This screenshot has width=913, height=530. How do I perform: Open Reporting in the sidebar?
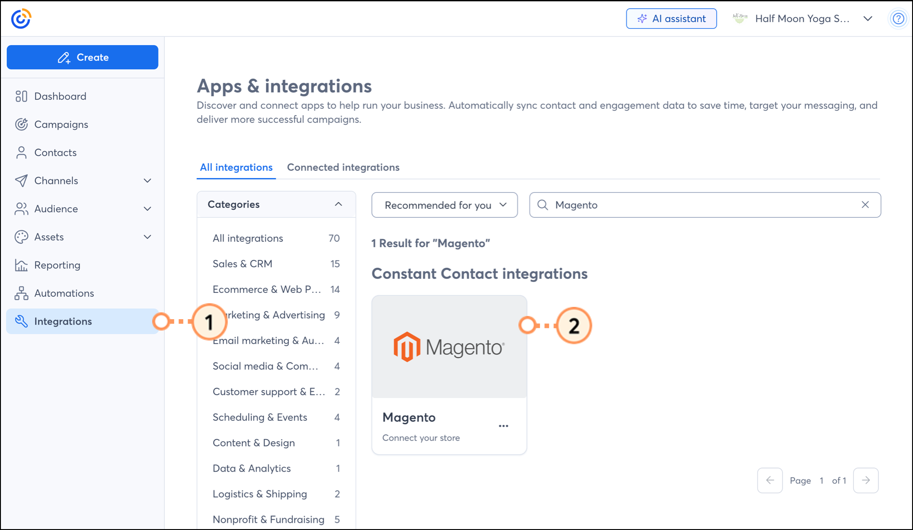click(x=57, y=265)
